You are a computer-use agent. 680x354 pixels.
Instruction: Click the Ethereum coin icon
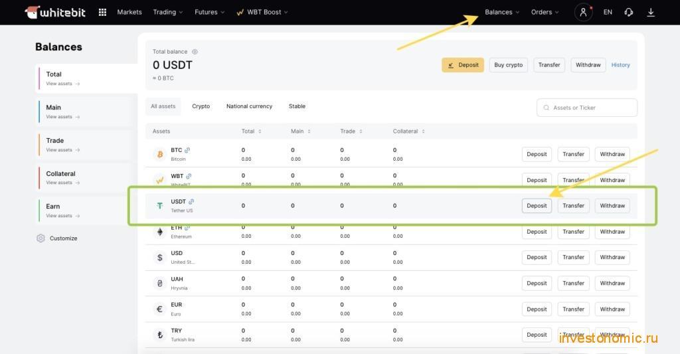pyautogui.click(x=160, y=232)
